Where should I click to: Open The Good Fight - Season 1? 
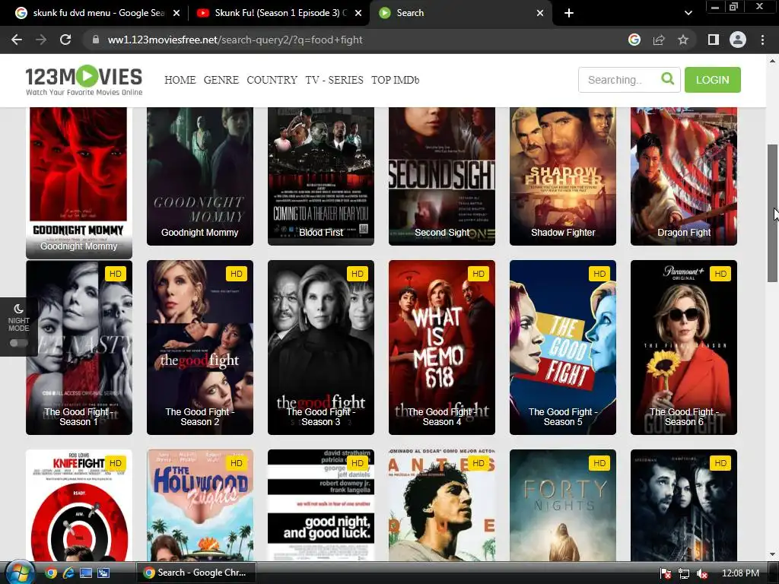tap(79, 347)
